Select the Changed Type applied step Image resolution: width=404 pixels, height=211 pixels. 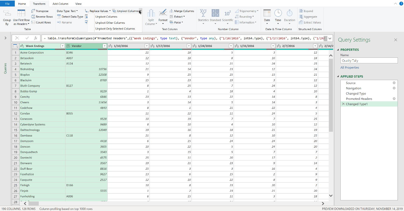(x=356, y=93)
